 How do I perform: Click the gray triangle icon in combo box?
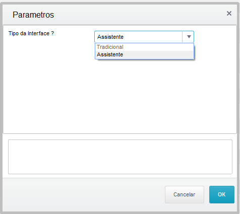point(189,37)
